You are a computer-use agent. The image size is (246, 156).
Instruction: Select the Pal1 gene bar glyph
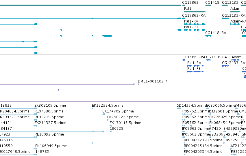(195, 12)
